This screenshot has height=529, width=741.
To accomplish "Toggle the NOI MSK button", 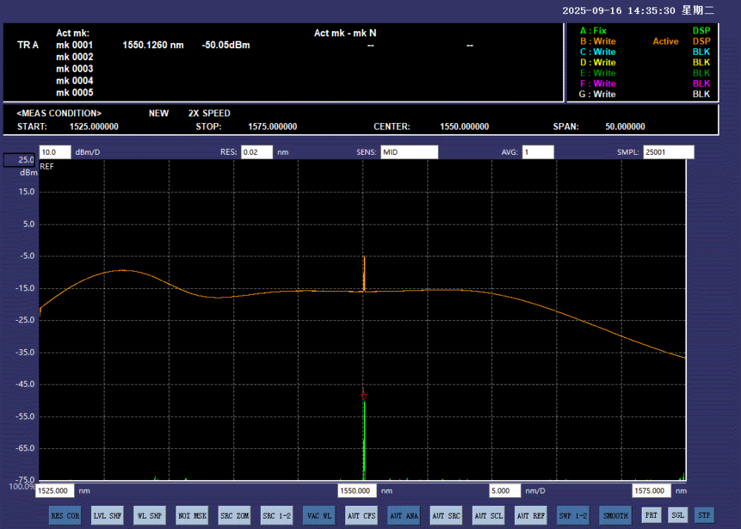I will point(193,516).
